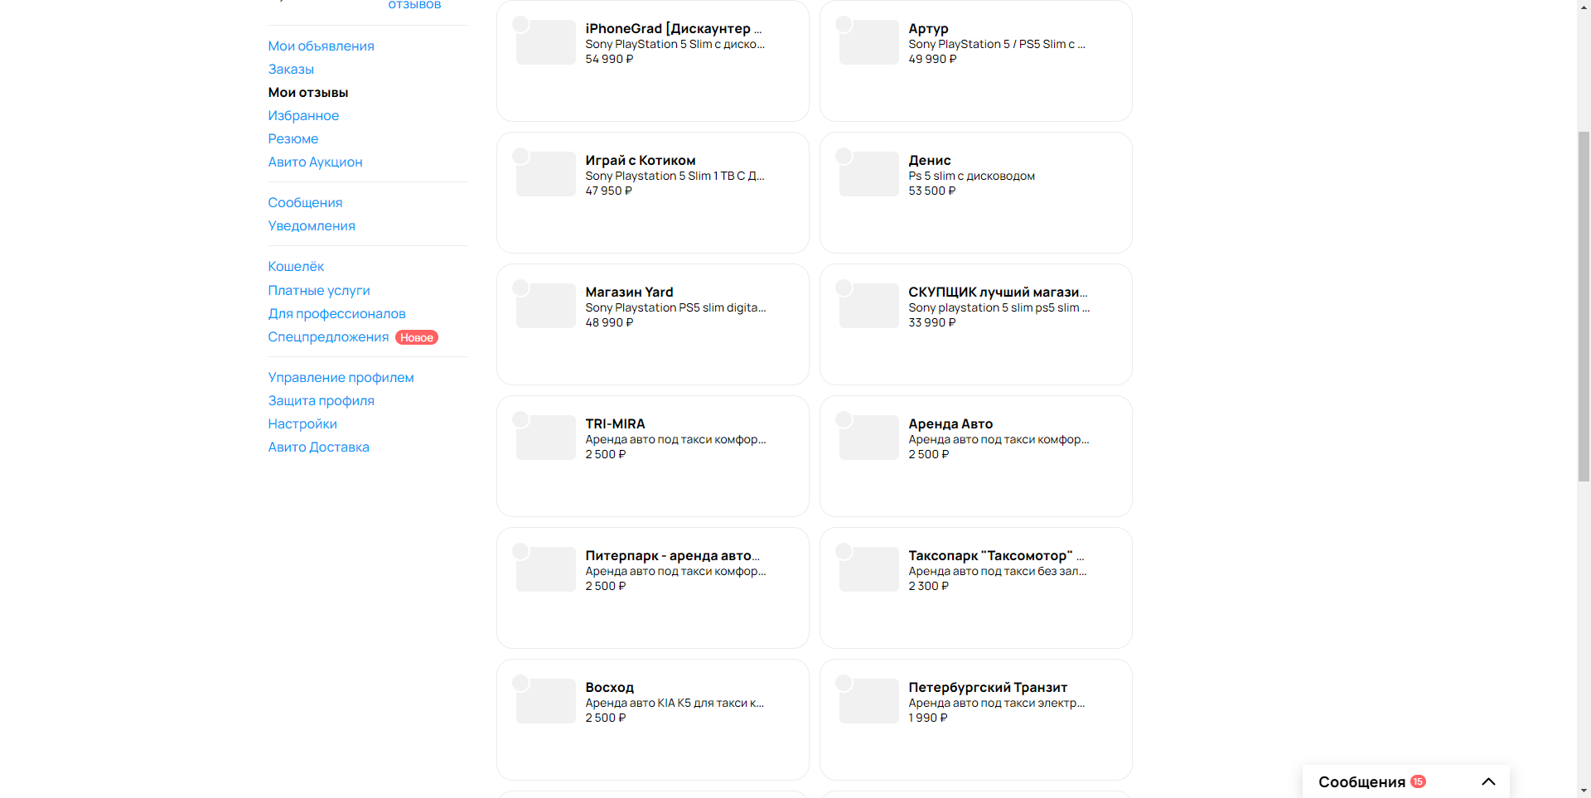Open Уведомления in the sidebar
This screenshot has width=1591, height=798.
point(312,226)
